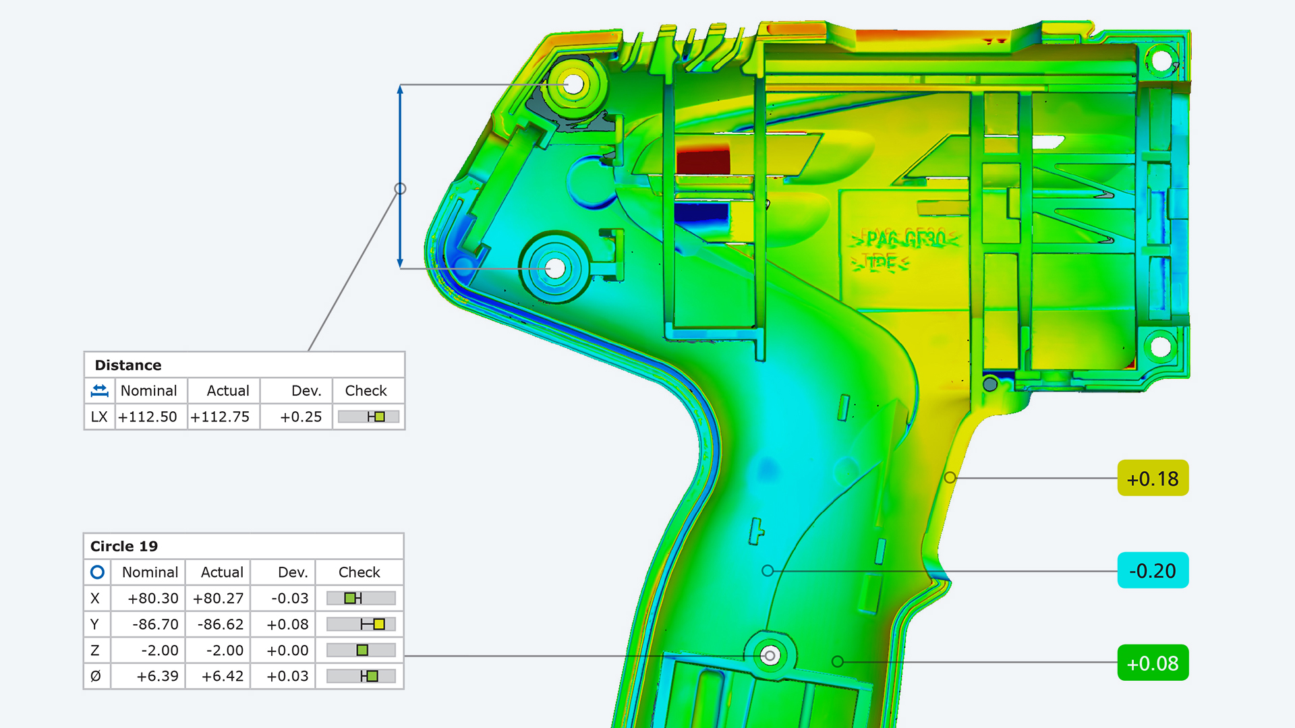Click the green +0.08 deviation label
The height and width of the screenshot is (728, 1295).
1153,663
